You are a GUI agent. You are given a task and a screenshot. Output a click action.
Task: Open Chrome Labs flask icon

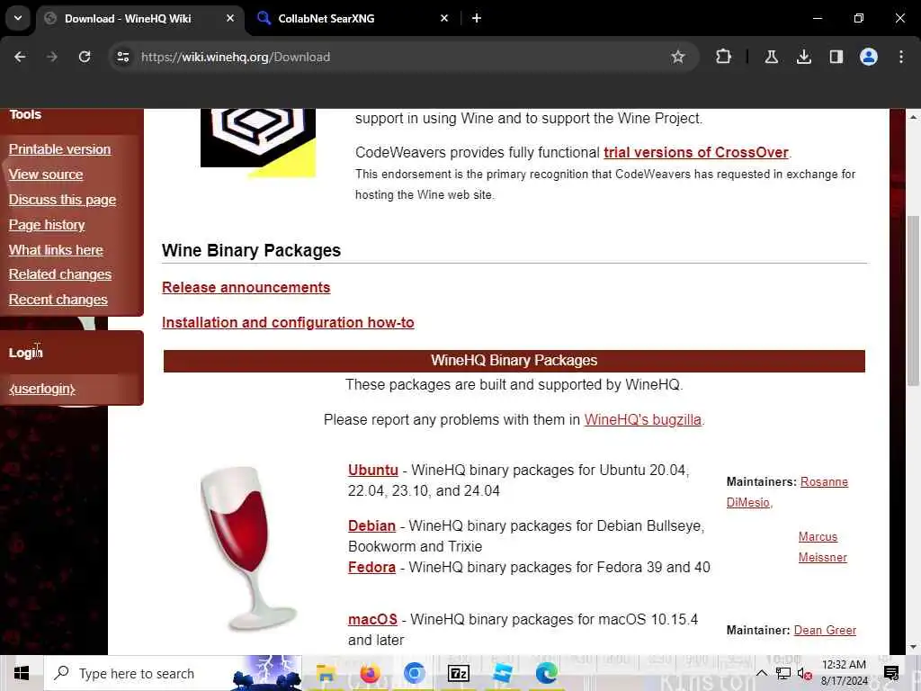tap(771, 57)
